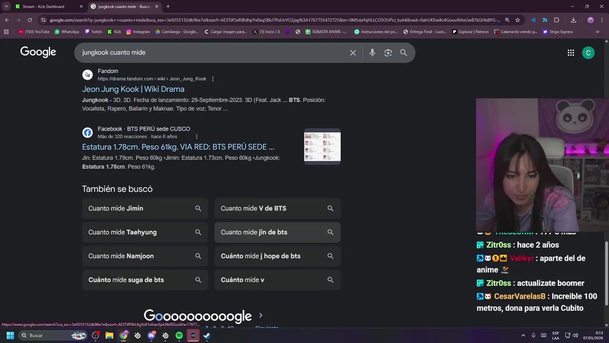Image resolution: width=609 pixels, height=343 pixels.
Task: Open the Twitch bookmark
Action: (x=93, y=32)
